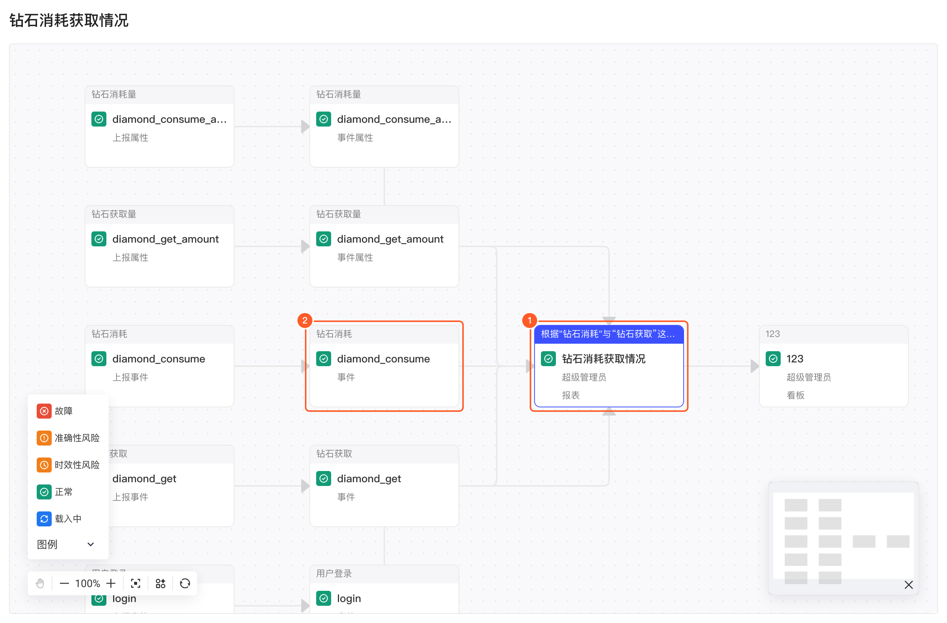The height and width of the screenshot is (623, 947).
Task: Select the 时效性风险 legend entry
Action: tap(68, 465)
